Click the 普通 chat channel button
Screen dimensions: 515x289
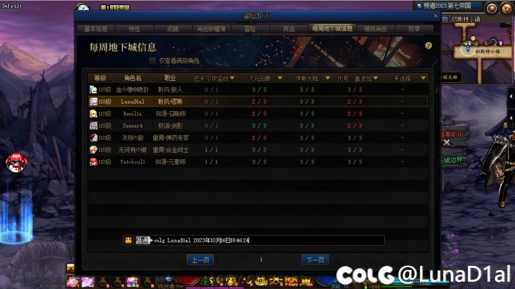[142, 240]
